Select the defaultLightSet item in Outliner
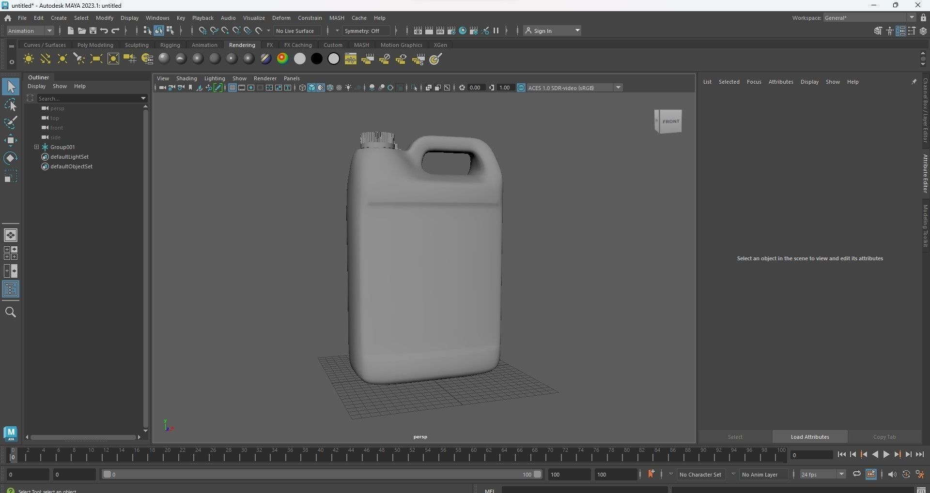 (x=69, y=157)
